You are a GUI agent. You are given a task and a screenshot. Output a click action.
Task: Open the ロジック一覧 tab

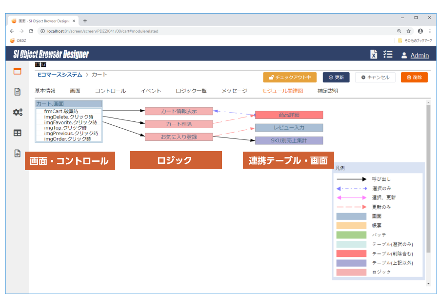coord(191,91)
